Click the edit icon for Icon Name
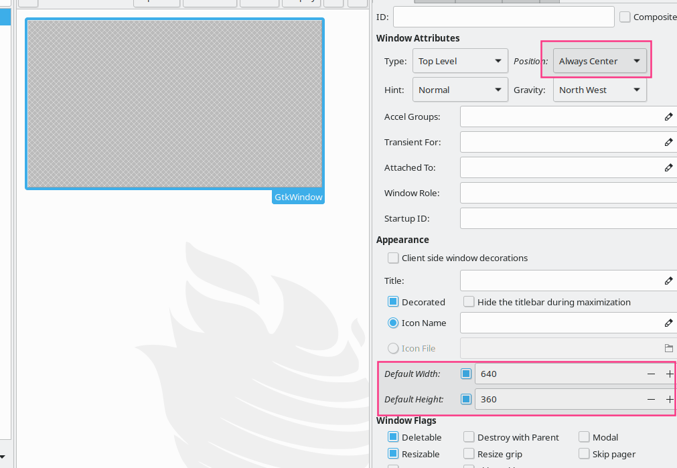This screenshot has height=468, width=677. click(668, 323)
